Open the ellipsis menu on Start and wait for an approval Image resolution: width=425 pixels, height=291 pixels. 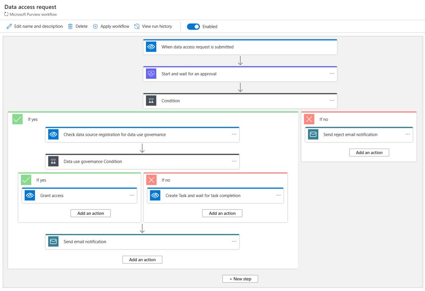(331, 74)
